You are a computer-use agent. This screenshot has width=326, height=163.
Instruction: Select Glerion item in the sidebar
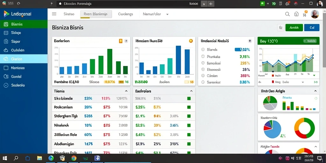pos(24,59)
